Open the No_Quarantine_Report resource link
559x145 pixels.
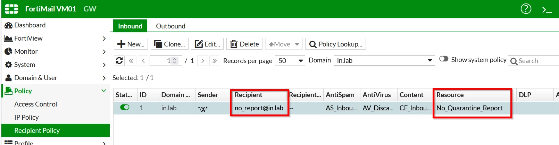469,108
